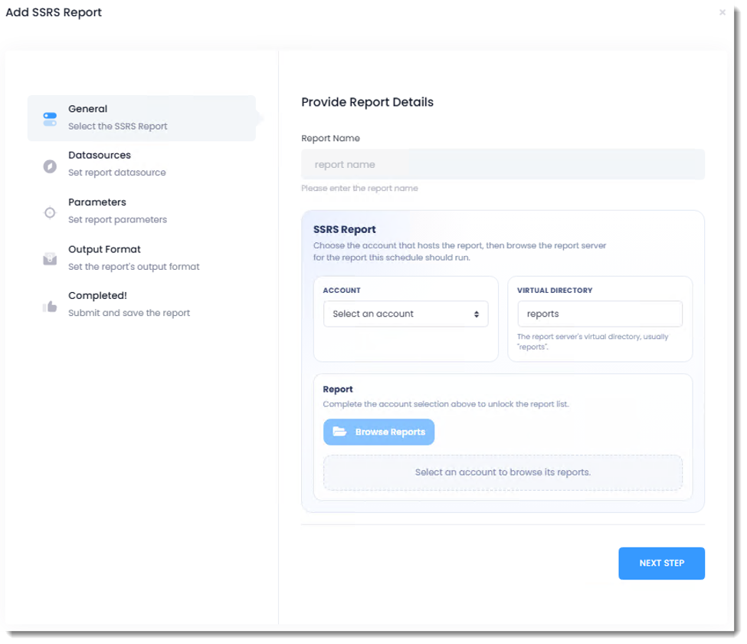Focus the Report Name input field

(x=503, y=165)
